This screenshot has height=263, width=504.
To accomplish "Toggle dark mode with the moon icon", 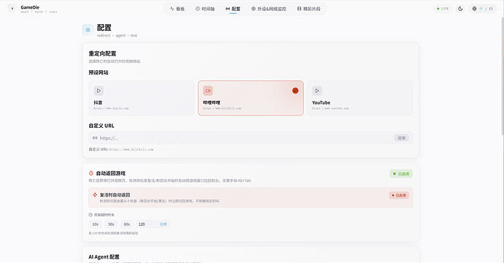I will pos(460,9).
